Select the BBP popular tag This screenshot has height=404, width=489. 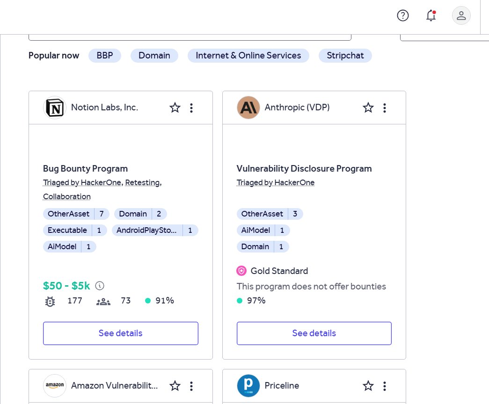pyautogui.click(x=105, y=56)
